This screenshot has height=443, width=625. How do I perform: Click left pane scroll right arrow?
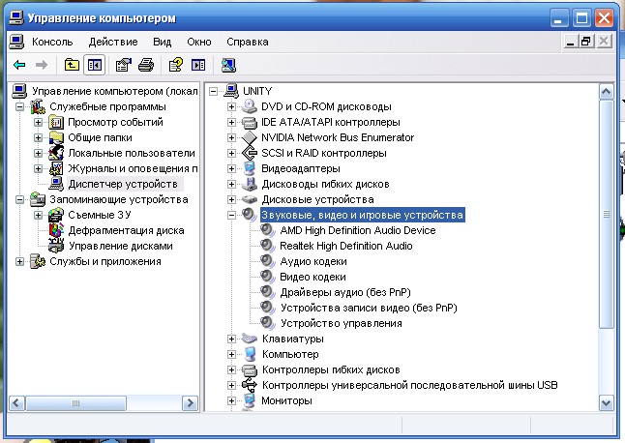coord(190,403)
